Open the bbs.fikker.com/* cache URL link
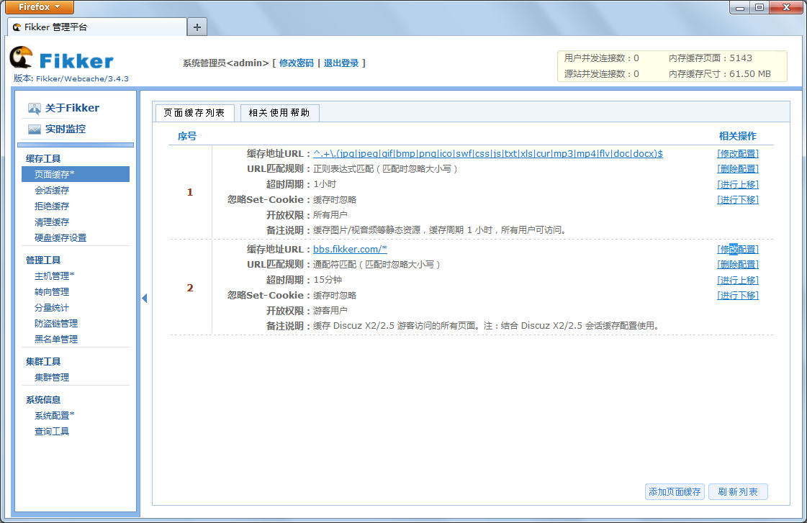The width and height of the screenshot is (807, 523). coord(350,249)
